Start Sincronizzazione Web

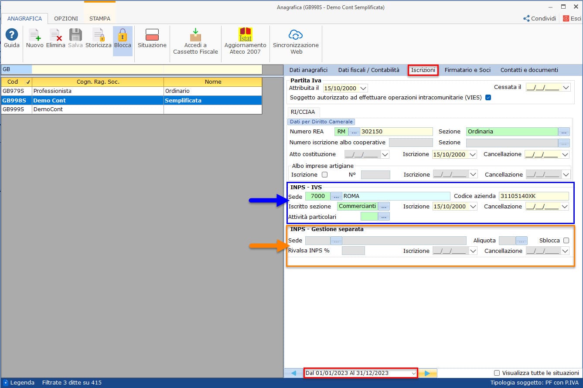pyautogui.click(x=296, y=41)
